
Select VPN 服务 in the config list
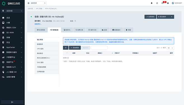click(x=47, y=49)
